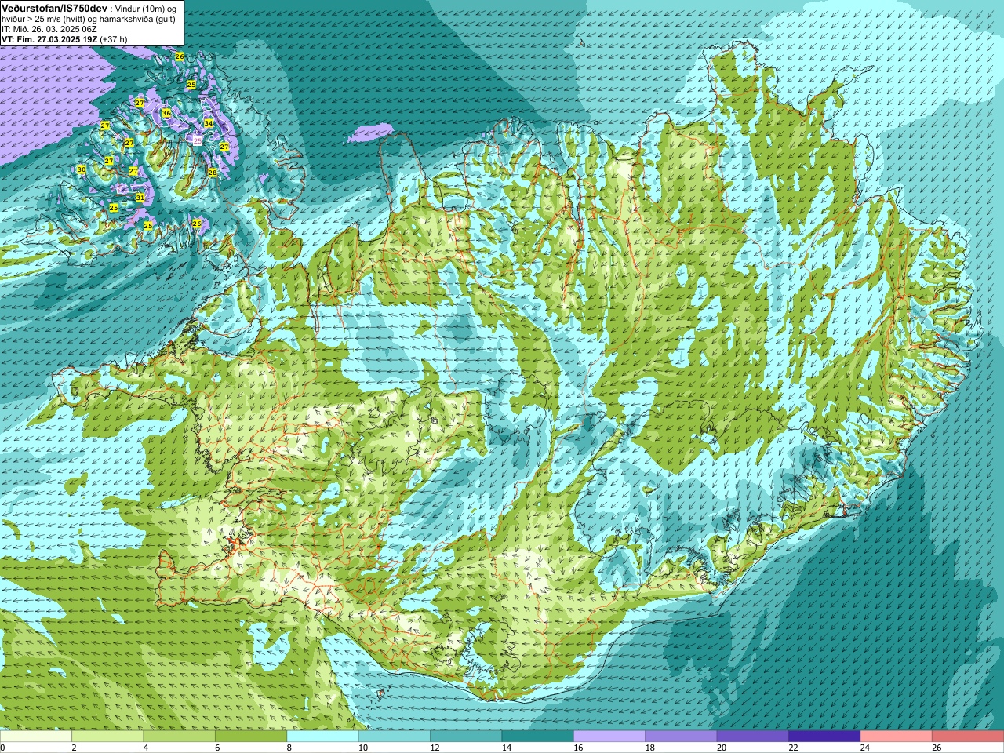Click the legend scale number 26
Image resolution: width=1004 pixels, height=753 pixels.
tap(937, 748)
